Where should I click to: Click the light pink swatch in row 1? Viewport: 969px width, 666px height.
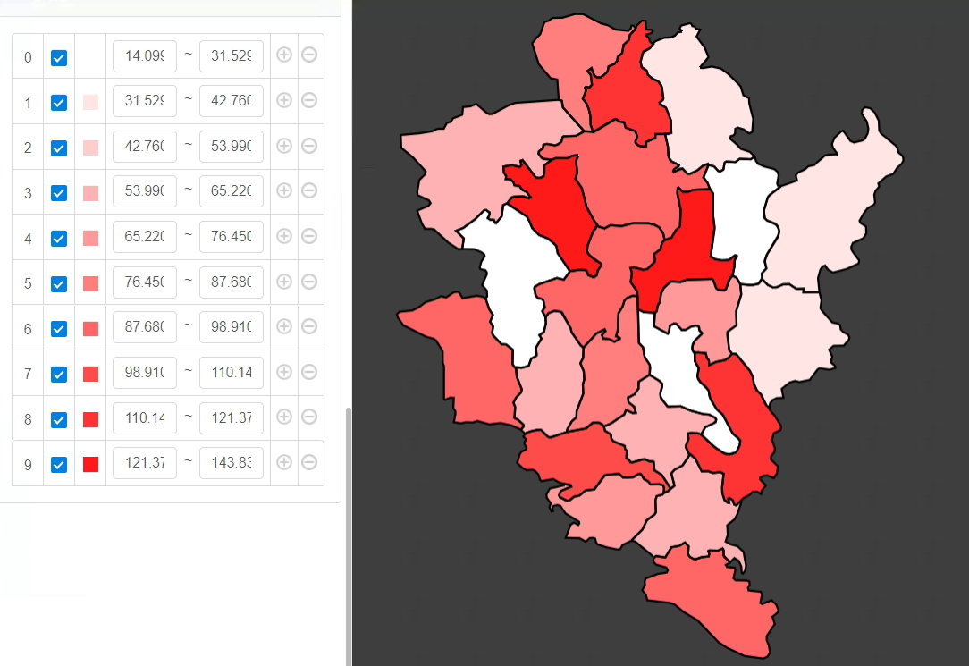(x=90, y=102)
